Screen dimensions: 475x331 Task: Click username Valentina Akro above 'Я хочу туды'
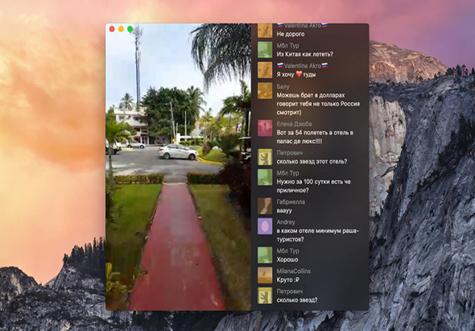point(303,66)
